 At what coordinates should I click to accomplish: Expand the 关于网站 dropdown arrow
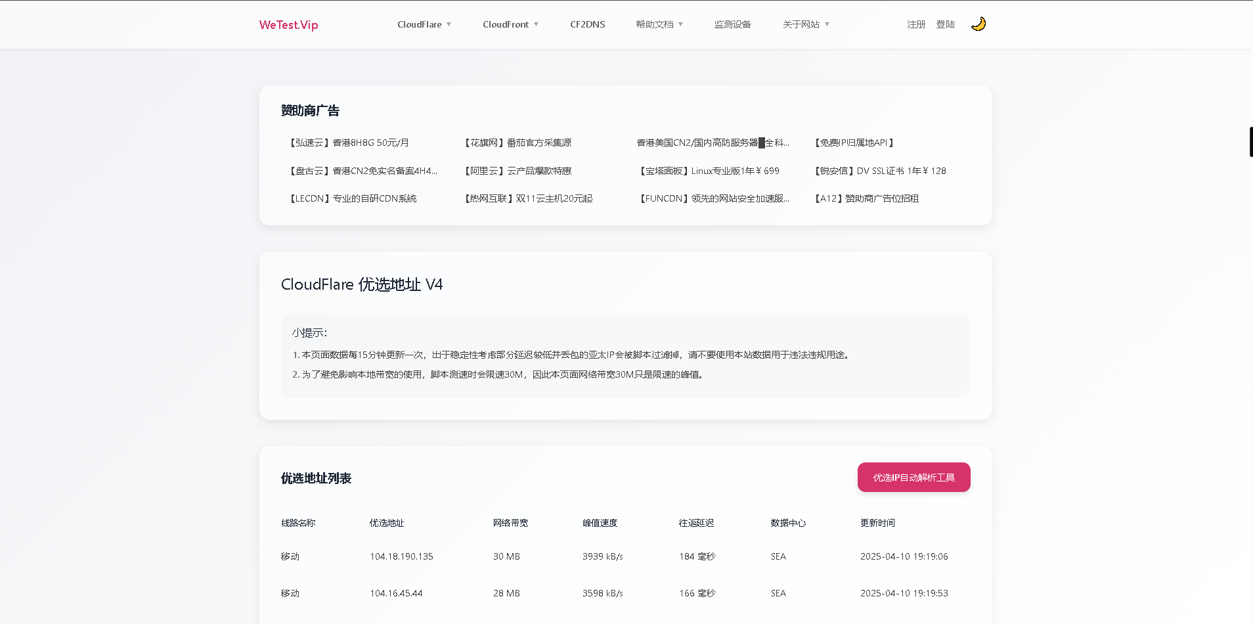click(827, 24)
